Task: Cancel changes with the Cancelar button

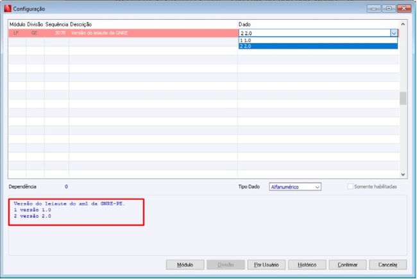Action: [x=387, y=265]
